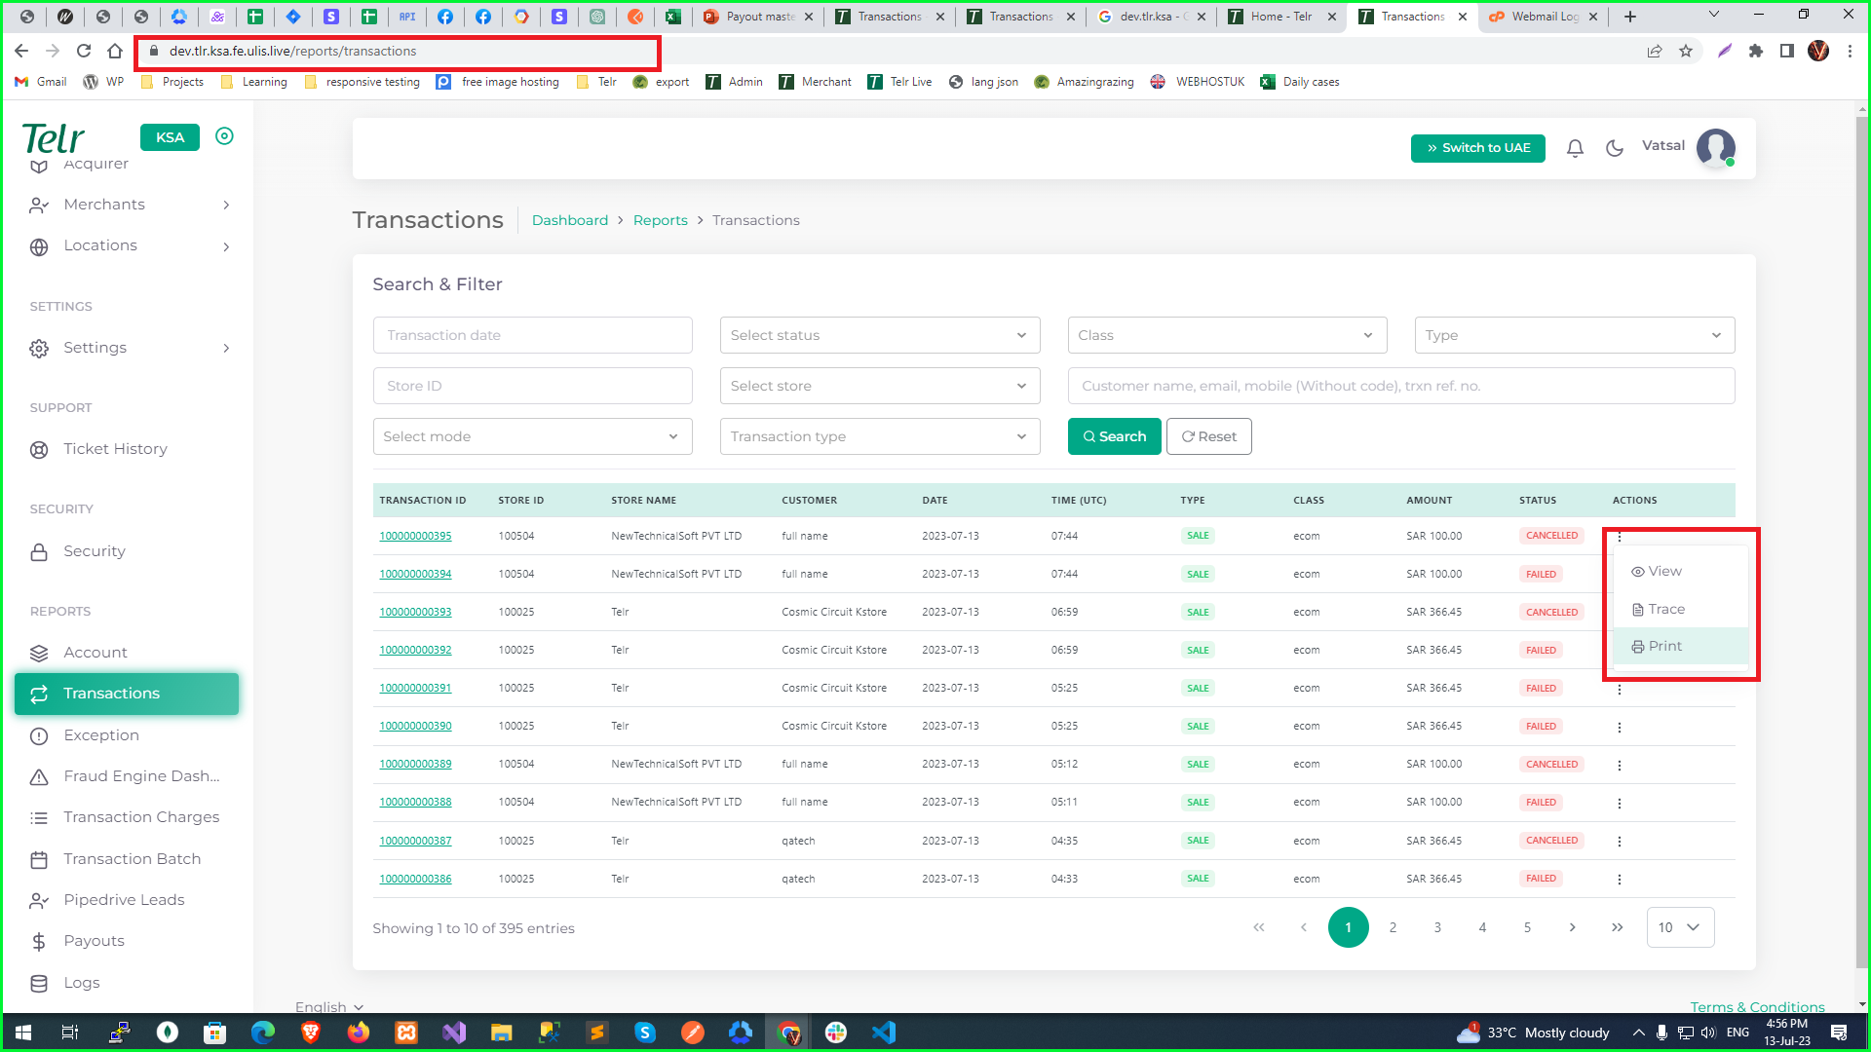Choose Print in actions menu
Image resolution: width=1871 pixels, height=1052 pixels.
[x=1681, y=647]
